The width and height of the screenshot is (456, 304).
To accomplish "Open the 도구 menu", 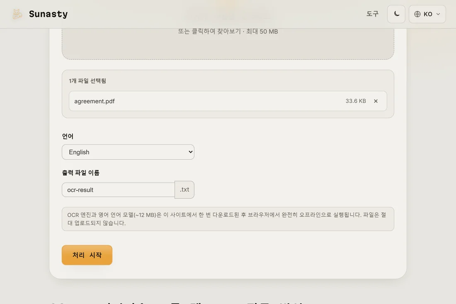I will tap(372, 14).
